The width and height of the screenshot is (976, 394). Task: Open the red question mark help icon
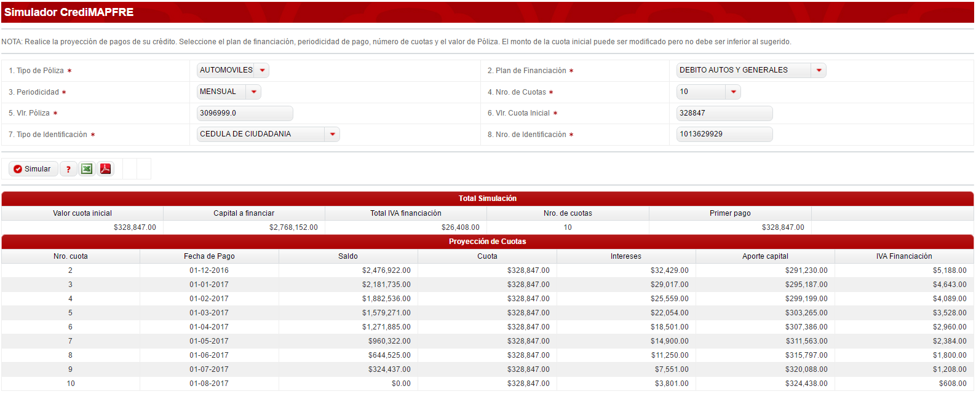(x=68, y=169)
